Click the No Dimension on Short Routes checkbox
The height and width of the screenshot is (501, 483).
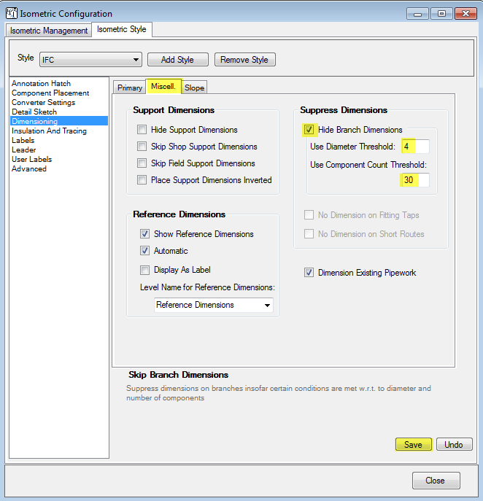(x=309, y=234)
